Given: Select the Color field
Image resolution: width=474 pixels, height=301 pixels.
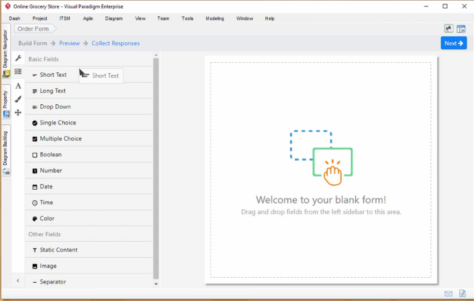Looking at the screenshot, I should (47, 219).
